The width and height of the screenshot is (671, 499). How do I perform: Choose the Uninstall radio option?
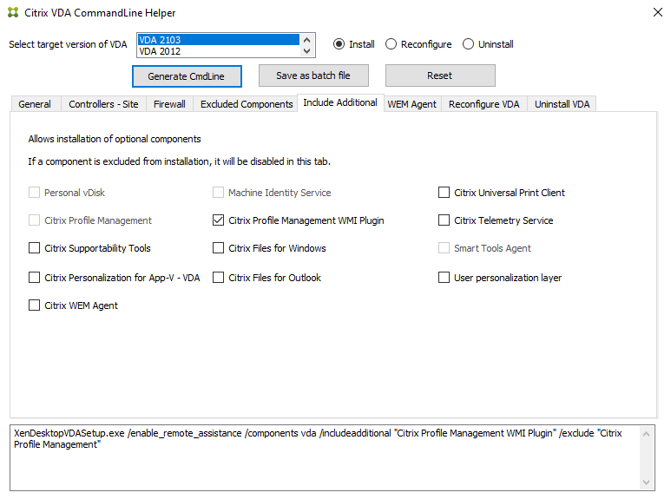469,44
